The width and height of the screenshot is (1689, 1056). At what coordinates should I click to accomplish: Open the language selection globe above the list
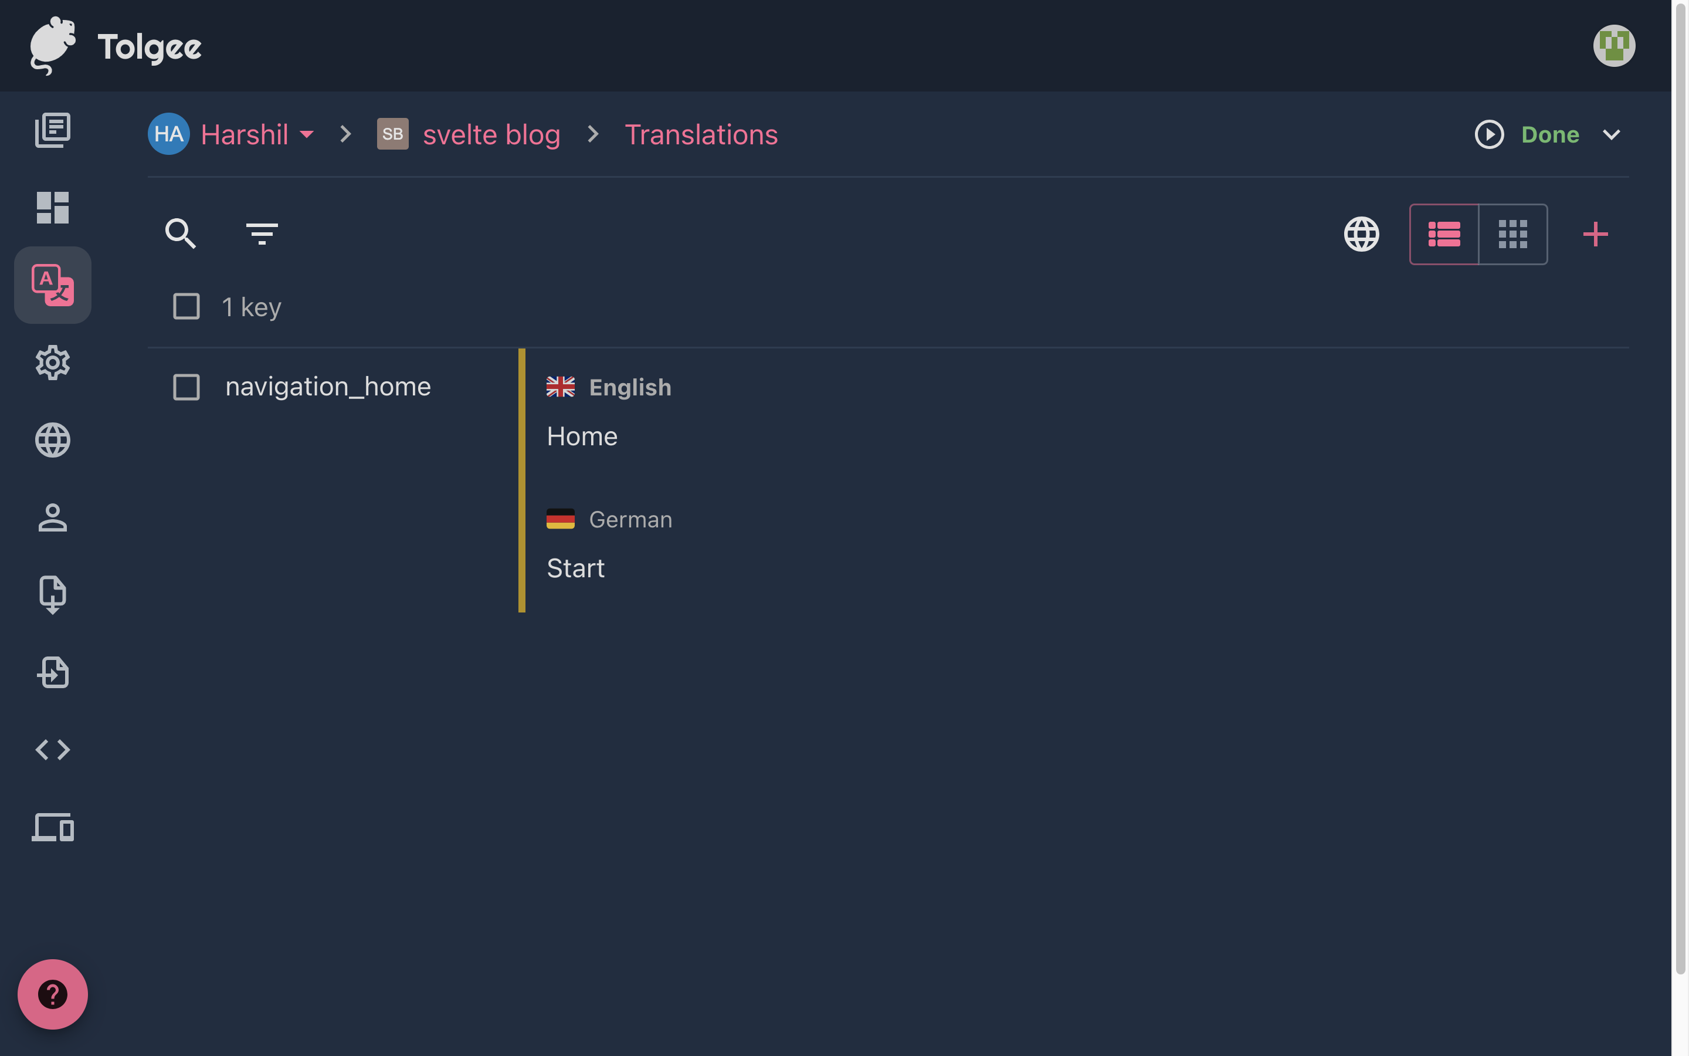(x=1360, y=235)
